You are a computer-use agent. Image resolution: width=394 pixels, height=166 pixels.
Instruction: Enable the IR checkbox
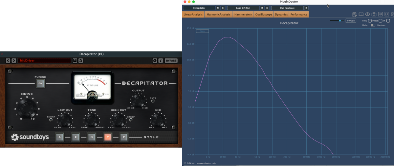click(x=388, y=21)
